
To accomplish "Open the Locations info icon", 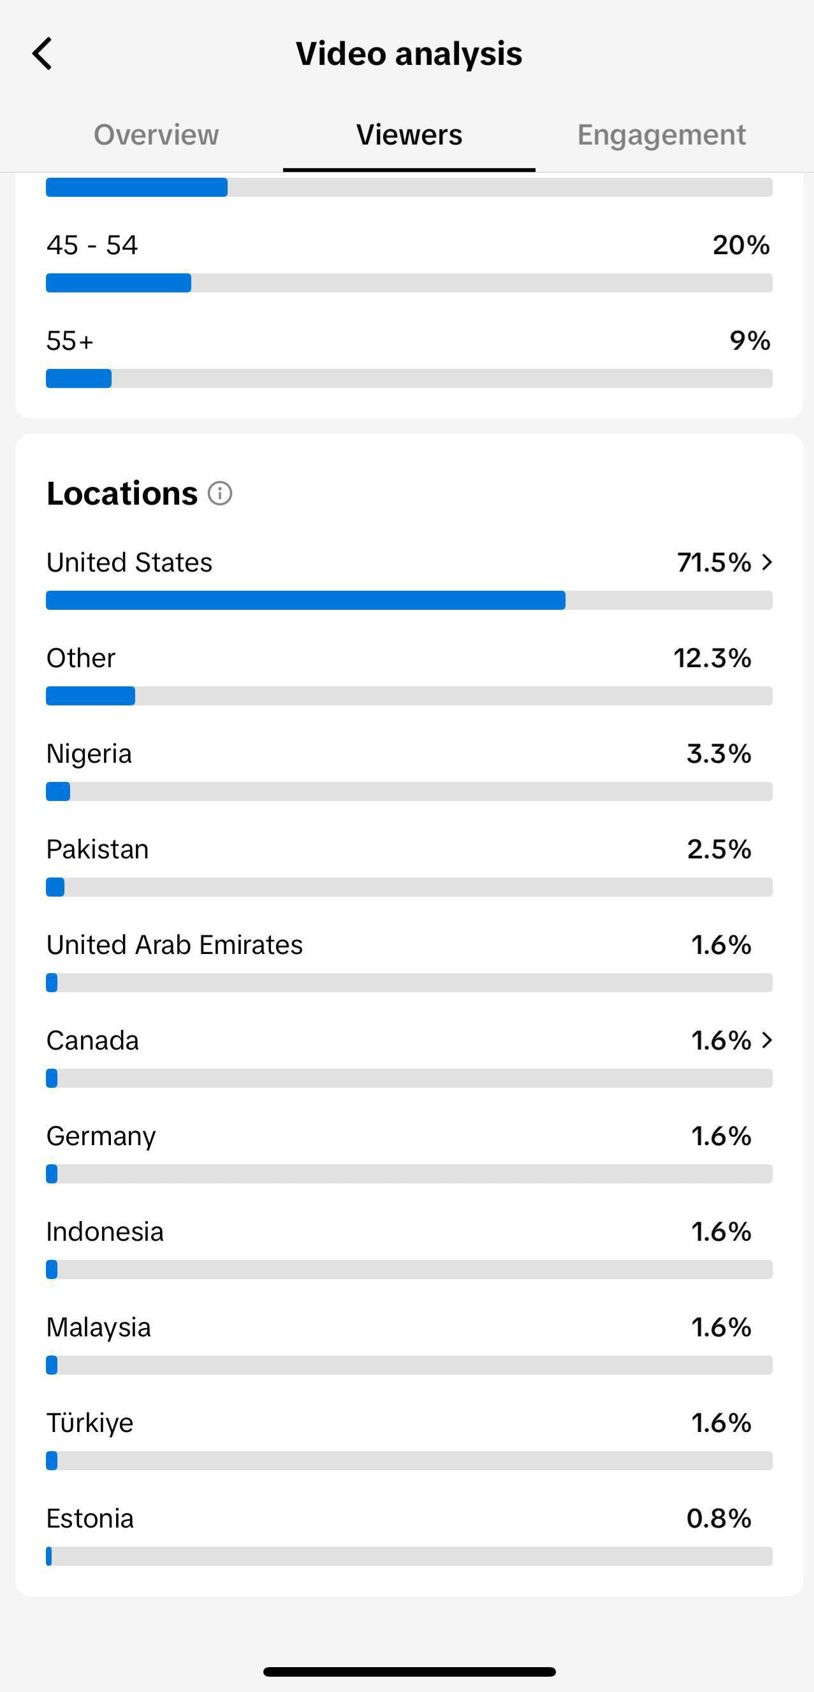I will (220, 493).
